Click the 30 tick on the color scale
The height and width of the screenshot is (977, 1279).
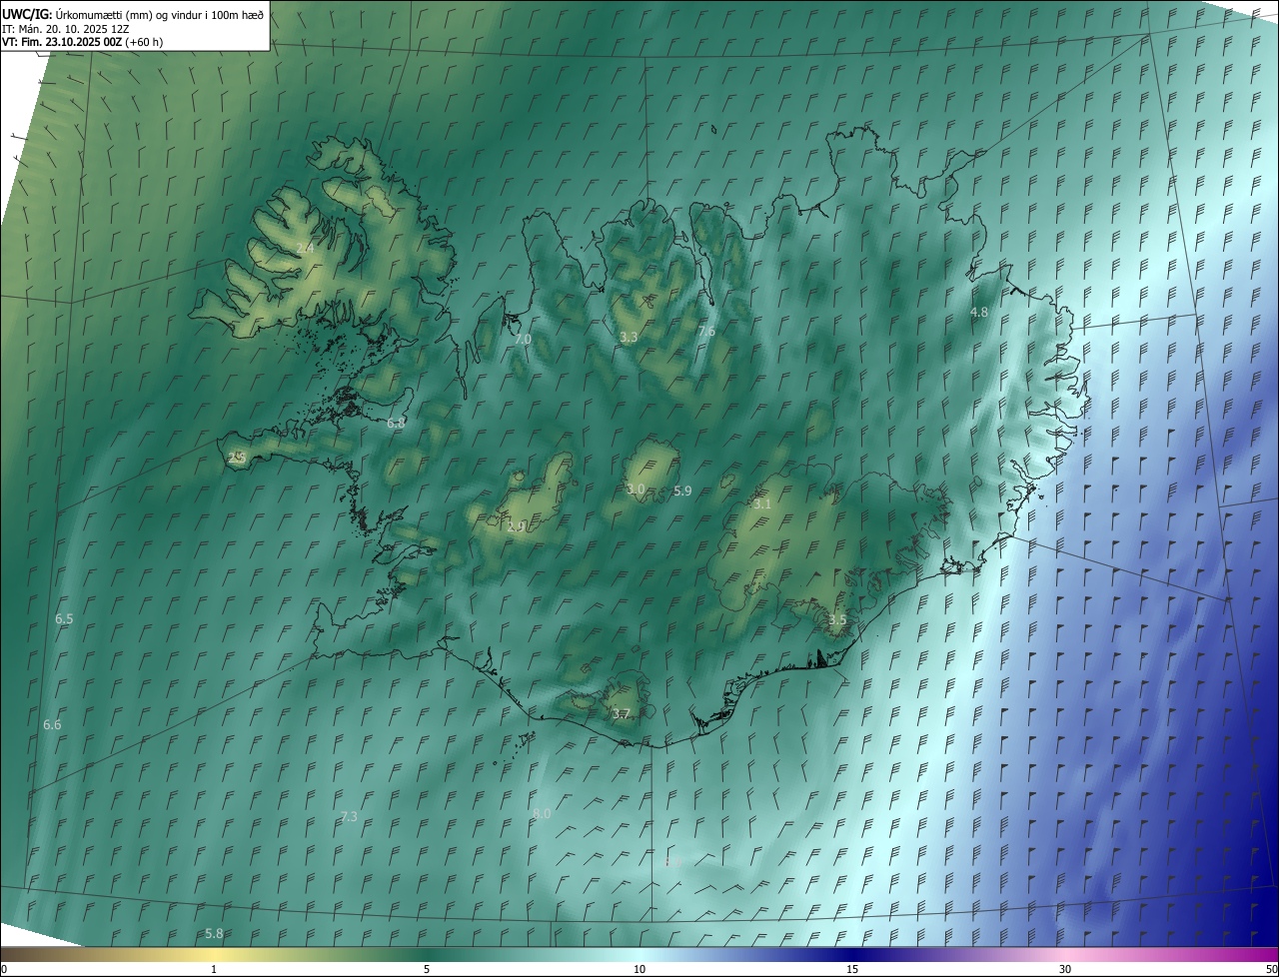click(1065, 970)
